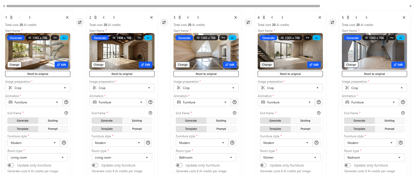Image resolution: width=414 pixels, height=175 pixels.
Task: Open End frame help icon on card 5
Action: click(x=403, y=113)
